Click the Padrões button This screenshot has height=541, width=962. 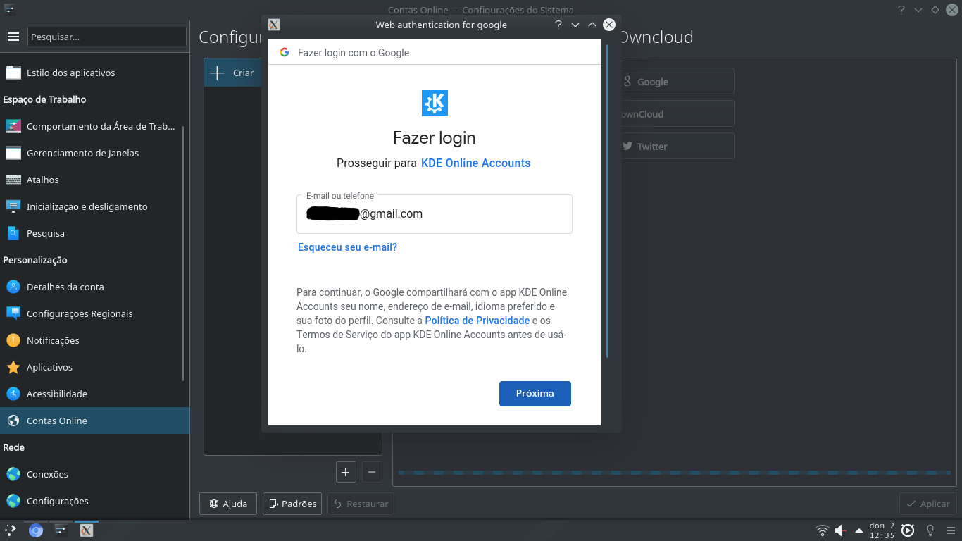[x=292, y=504]
